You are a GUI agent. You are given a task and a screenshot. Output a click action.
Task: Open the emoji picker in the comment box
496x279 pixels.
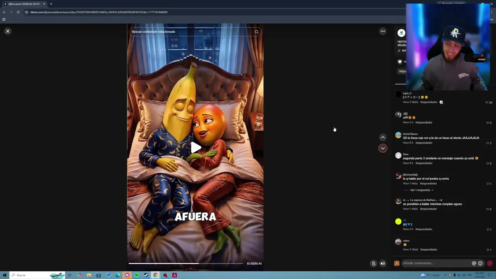pyautogui.click(x=480, y=263)
